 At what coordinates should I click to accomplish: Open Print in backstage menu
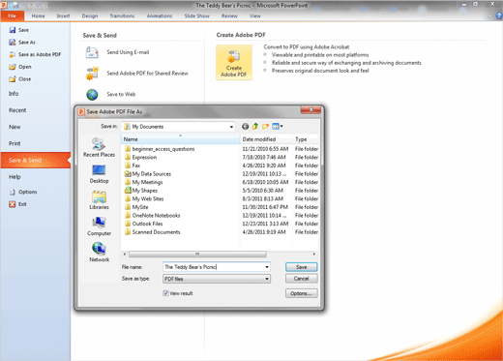(15, 143)
